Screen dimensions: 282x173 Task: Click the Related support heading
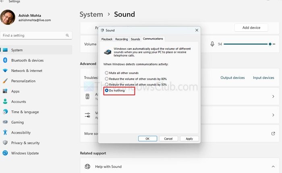[93, 153]
